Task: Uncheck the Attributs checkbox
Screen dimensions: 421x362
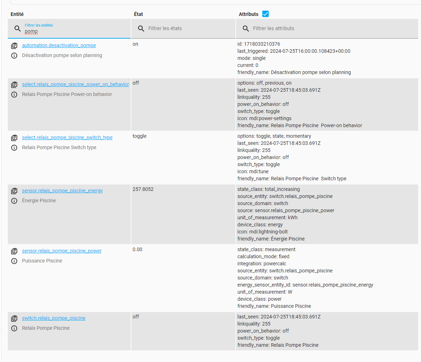Action: click(266, 14)
